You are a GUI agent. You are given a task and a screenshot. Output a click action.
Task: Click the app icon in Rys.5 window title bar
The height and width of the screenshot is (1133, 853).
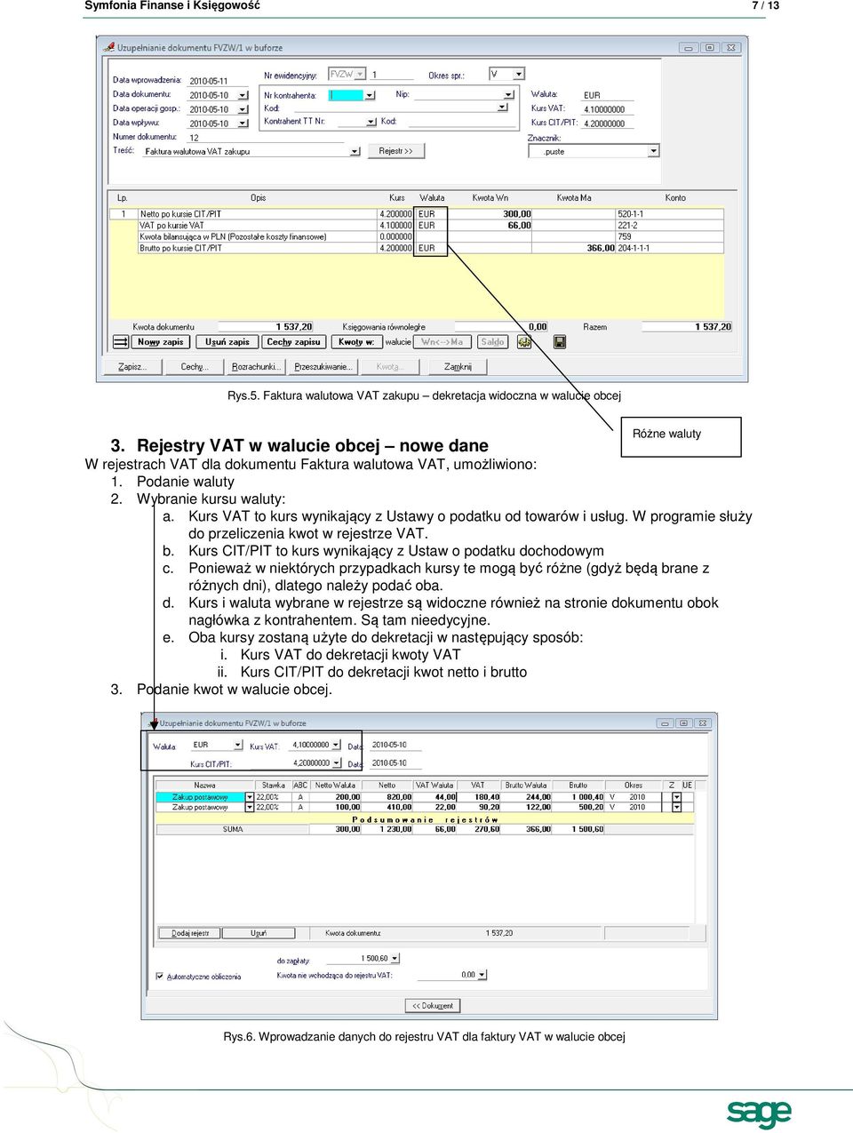click(109, 47)
